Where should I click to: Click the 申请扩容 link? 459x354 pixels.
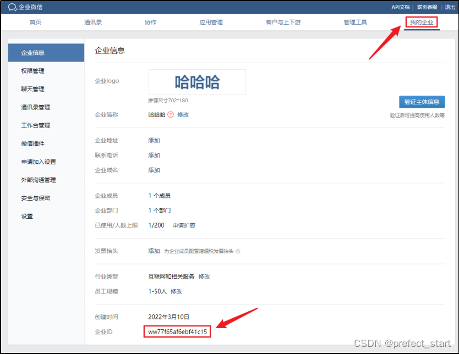point(184,225)
